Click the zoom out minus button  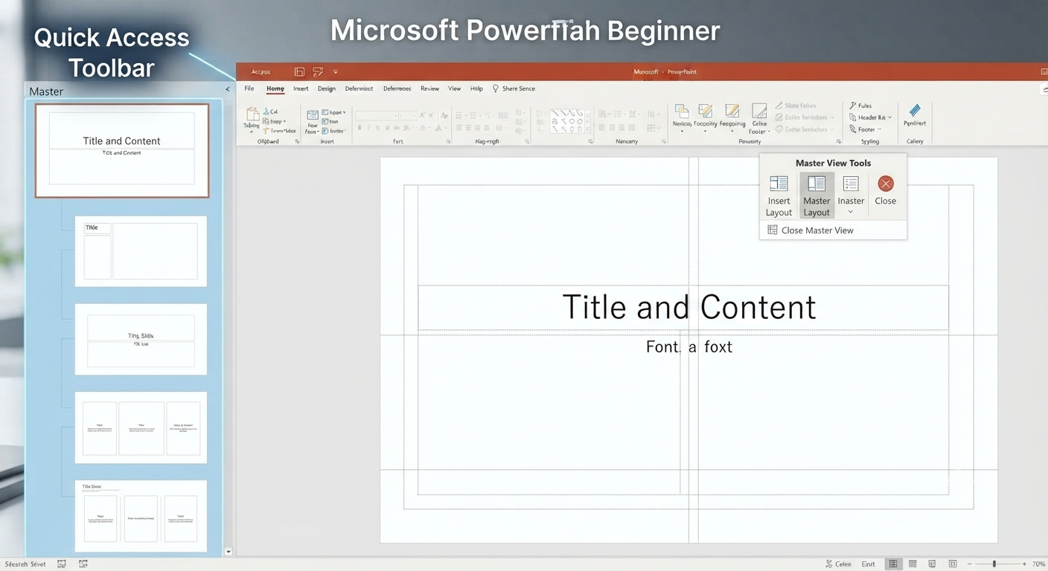tap(970, 564)
